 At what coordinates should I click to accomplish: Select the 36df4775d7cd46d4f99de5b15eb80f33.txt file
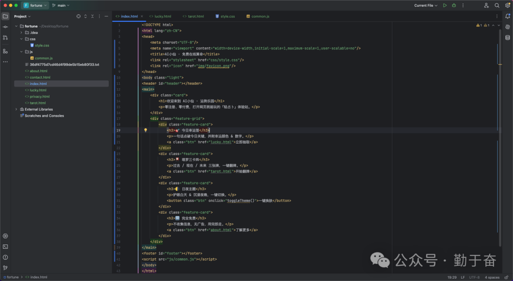(65, 64)
